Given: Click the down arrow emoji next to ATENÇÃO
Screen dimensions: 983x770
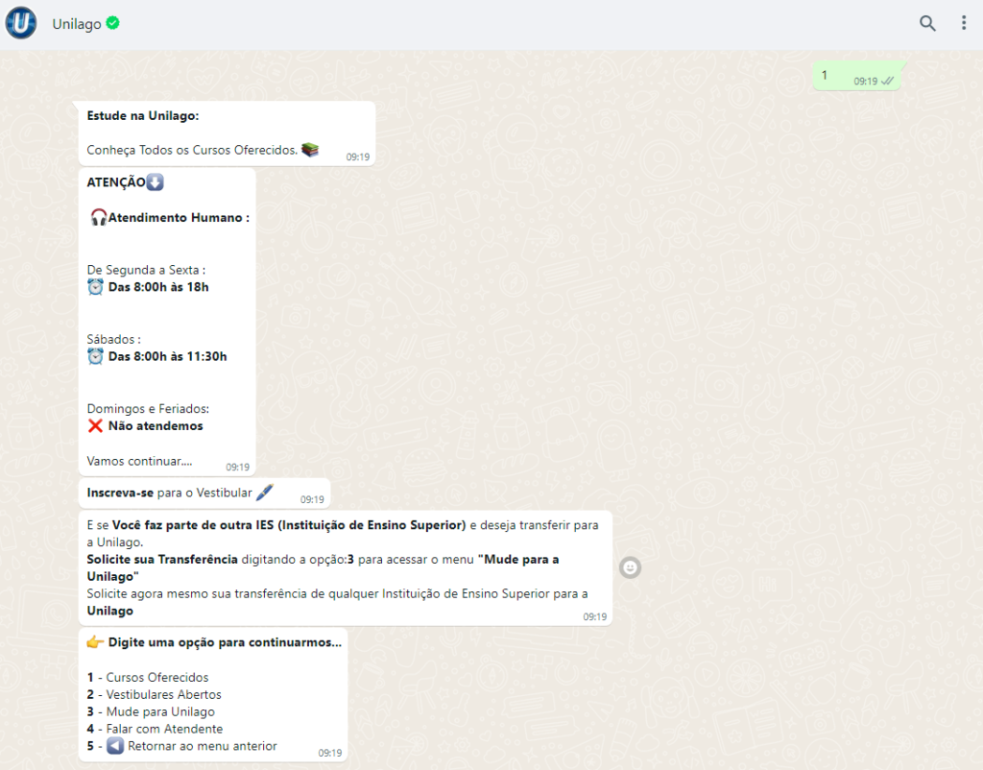Looking at the screenshot, I should 155,182.
